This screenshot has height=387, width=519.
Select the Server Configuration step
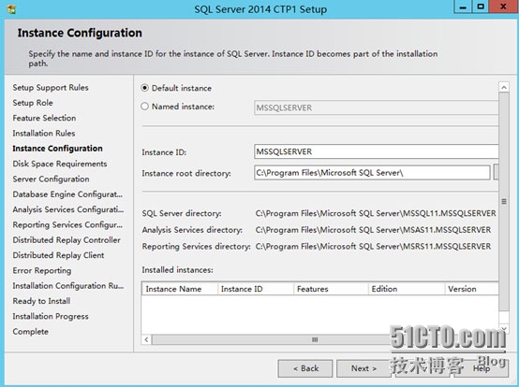[51, 179]
